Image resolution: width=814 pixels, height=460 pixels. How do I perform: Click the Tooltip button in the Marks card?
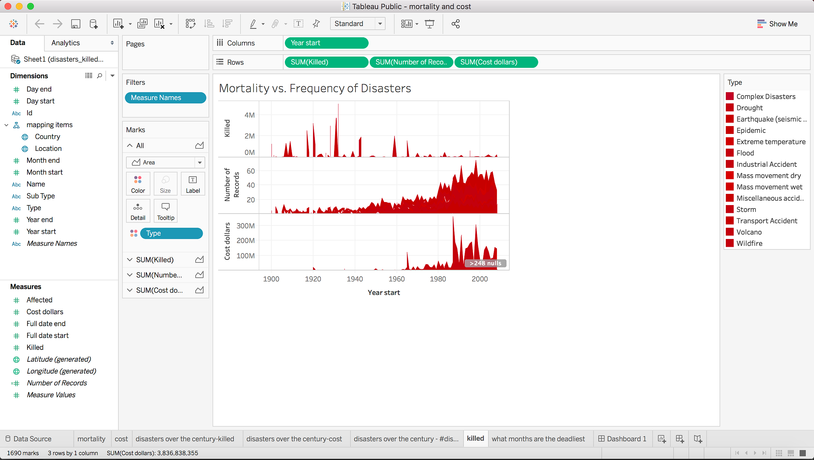coord(166,211)
